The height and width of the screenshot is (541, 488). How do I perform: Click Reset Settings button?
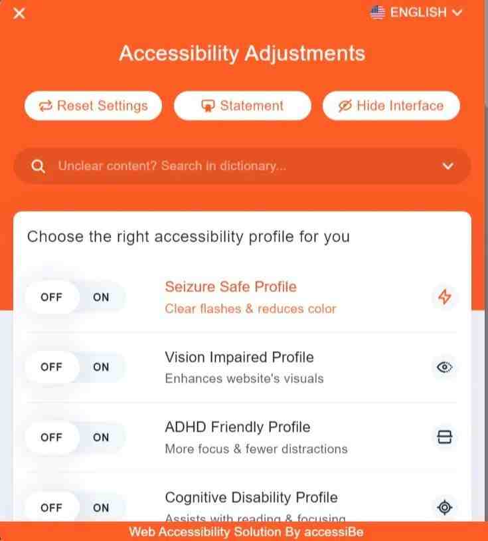93,106
